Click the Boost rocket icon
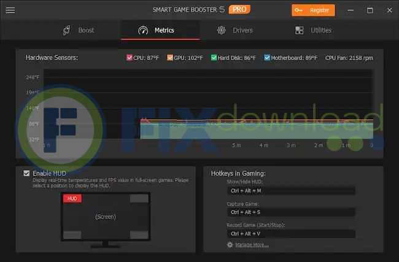399x262 pixels. [66, 30]
